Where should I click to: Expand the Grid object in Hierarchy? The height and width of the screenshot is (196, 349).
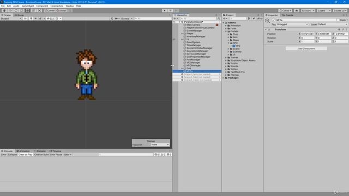click(182, 68)
